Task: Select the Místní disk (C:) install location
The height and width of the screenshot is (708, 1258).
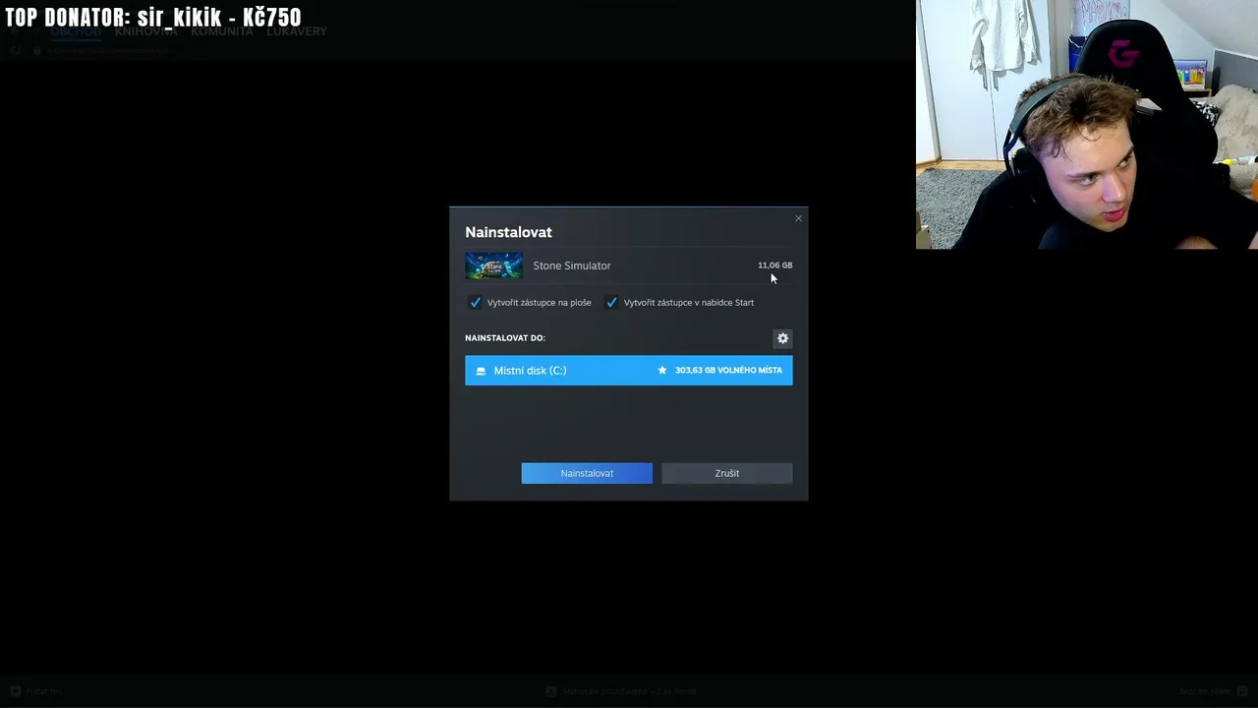Action: point(628,371)
